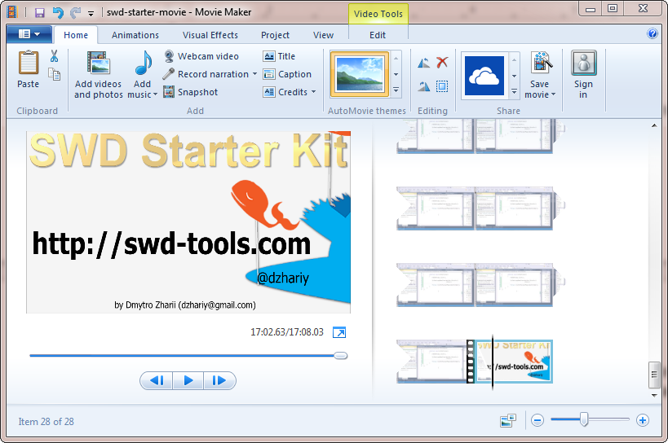Viewport: 668px width, 443px height.
Task: Start Webcam video capture
Action: tap(201, 56)
